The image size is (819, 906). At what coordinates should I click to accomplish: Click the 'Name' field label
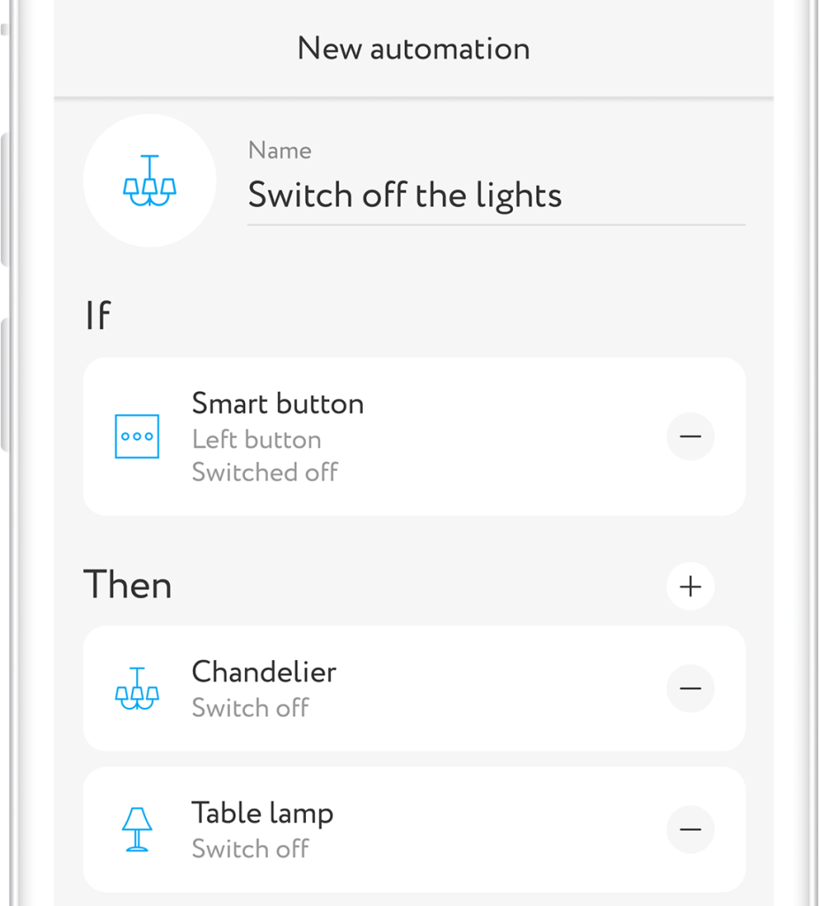click(279, 150)
